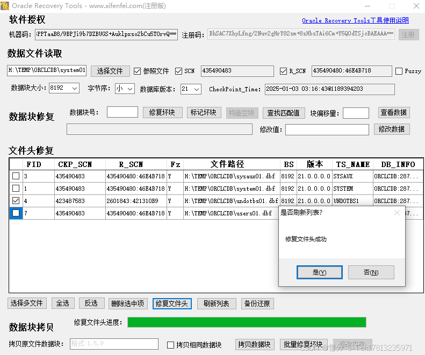Decline the dialog with 否(N)

coord(371,272)
